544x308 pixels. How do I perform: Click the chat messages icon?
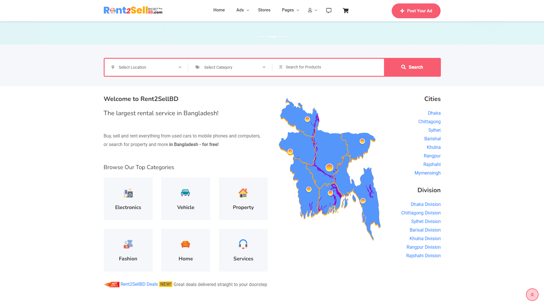click(x=329, y=11)
